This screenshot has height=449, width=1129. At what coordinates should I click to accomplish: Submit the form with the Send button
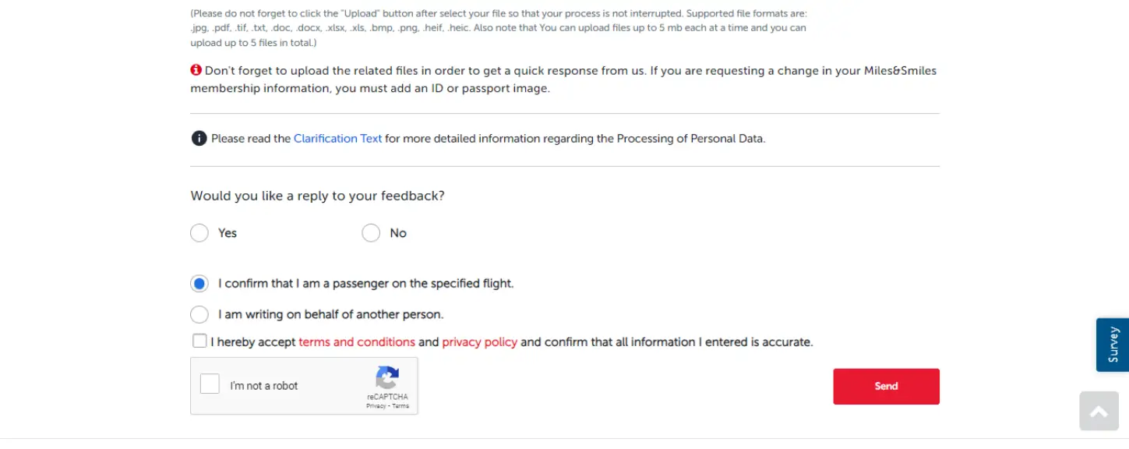(886, 387)
